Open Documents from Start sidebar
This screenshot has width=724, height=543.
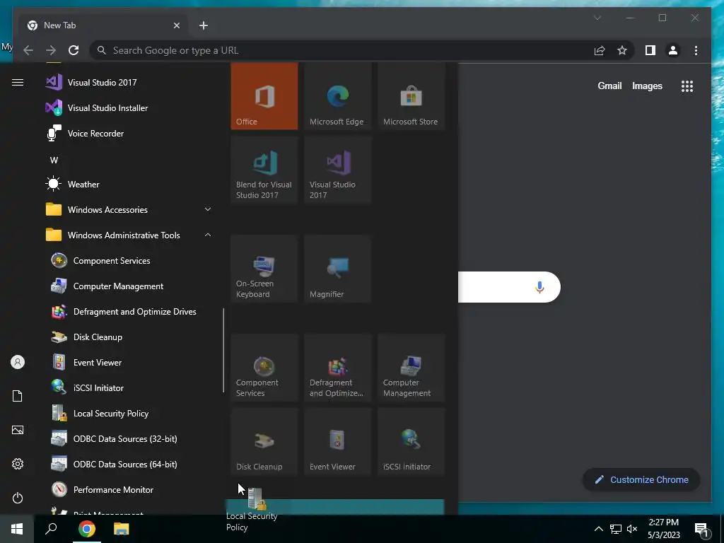pyautogui.click(x=18, y=396)
